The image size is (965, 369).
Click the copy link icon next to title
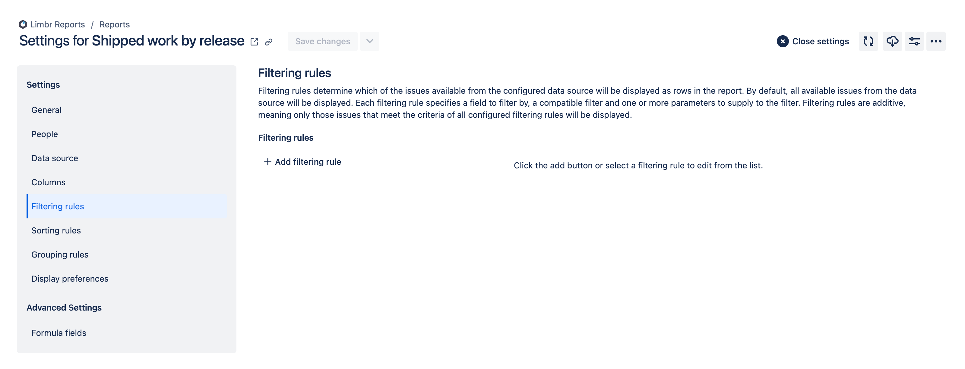coord(270,42)
